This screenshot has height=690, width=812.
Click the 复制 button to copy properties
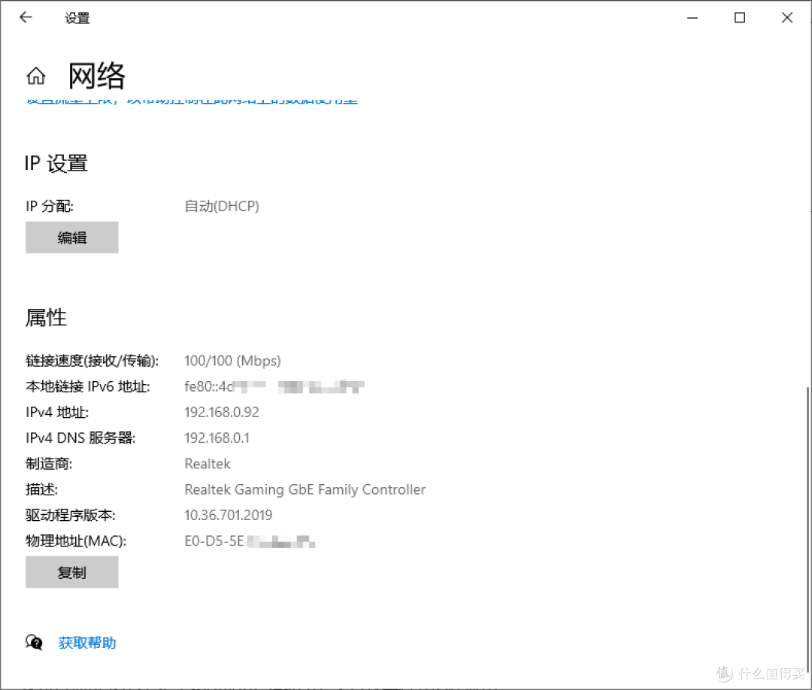pos(72,572)
